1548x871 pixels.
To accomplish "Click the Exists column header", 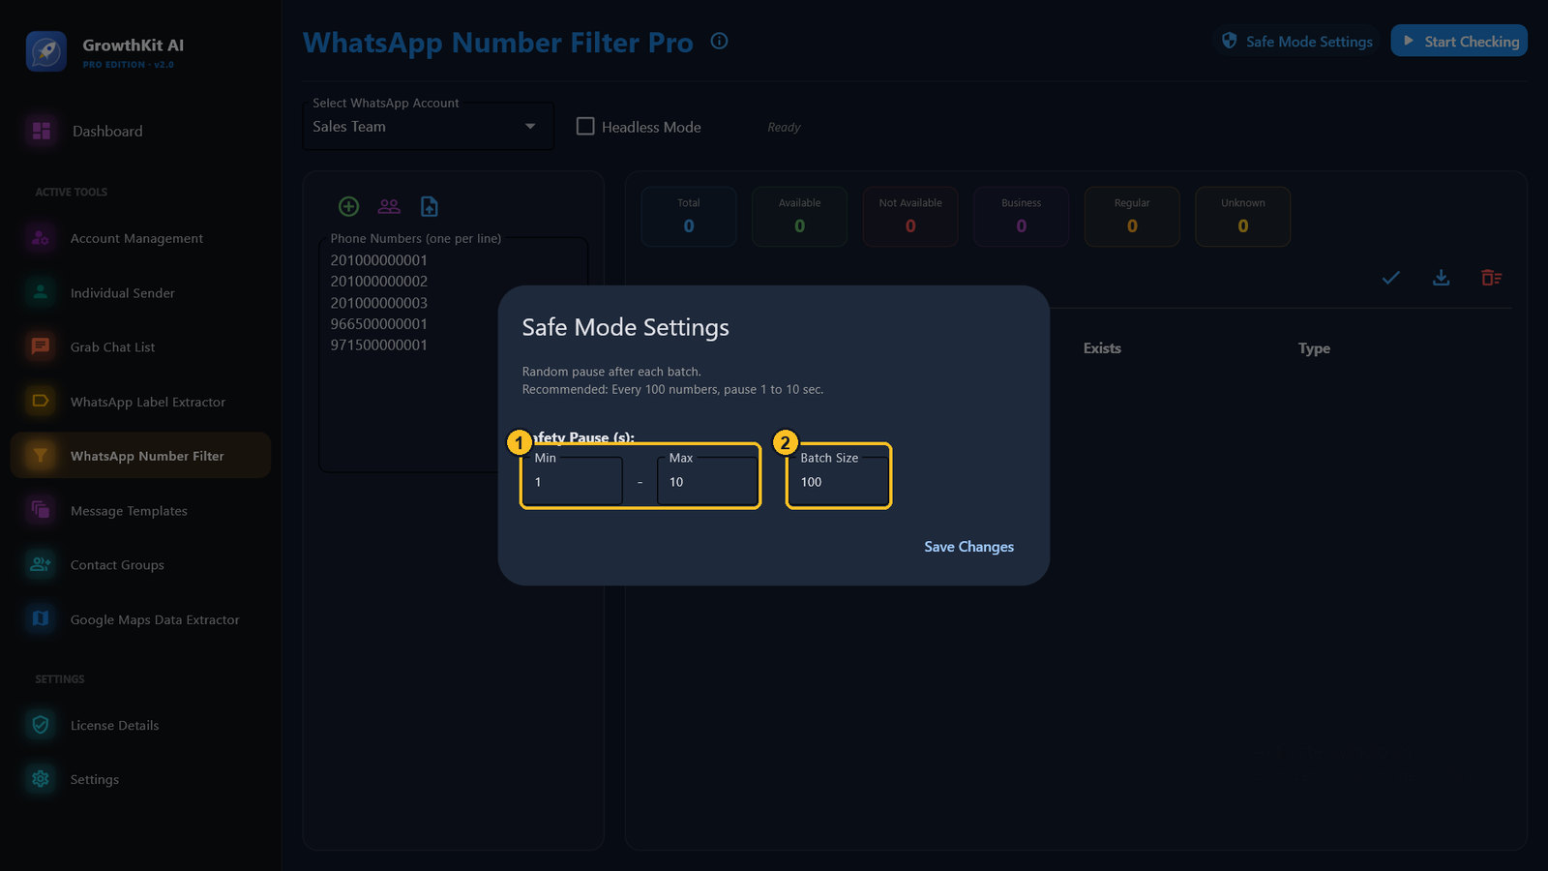I will [1102, 348].
